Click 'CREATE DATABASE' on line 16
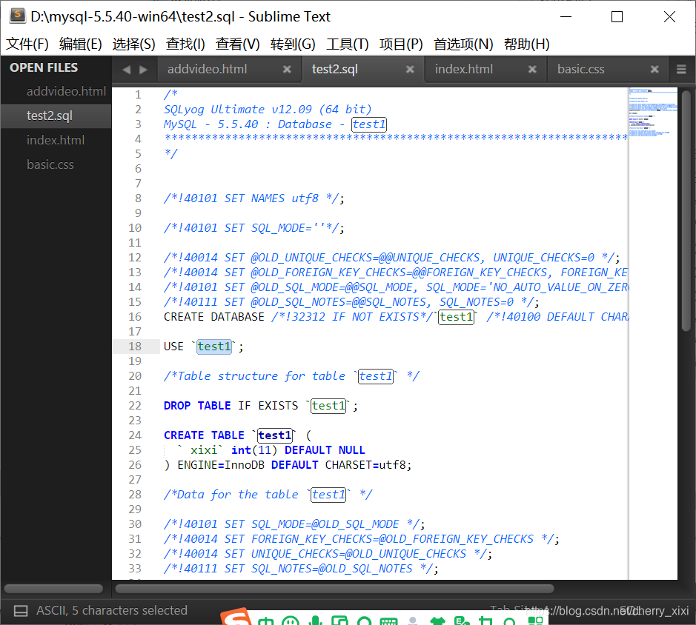Viewport: 696px width, 625px height. click(x=214, y=317)
